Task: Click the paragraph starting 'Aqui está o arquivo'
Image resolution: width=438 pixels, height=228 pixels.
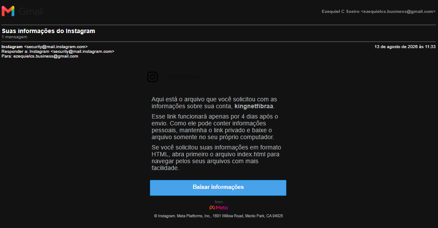Action: [x=214, y=103]
